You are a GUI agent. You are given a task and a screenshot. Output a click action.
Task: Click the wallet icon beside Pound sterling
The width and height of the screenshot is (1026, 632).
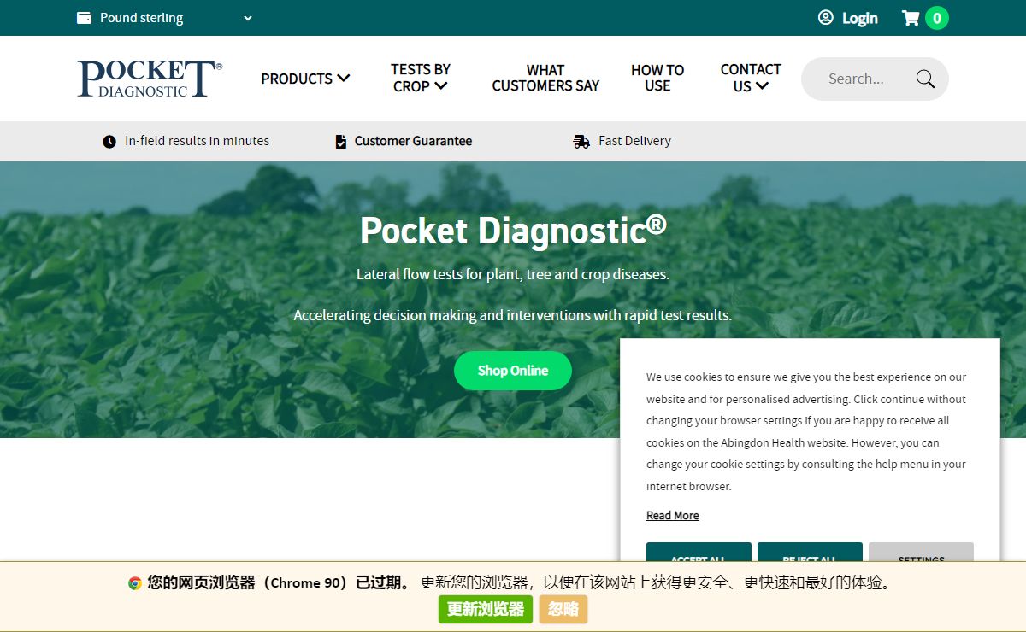[84, 18]
